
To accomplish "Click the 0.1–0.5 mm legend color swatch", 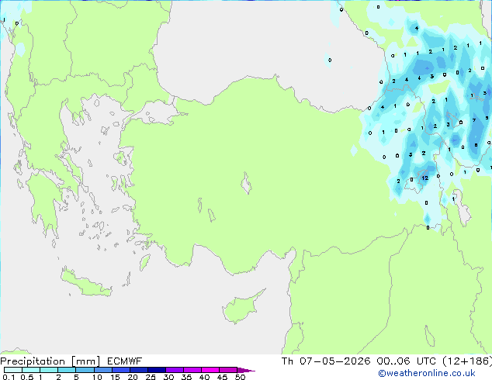I will coord(13,370).
